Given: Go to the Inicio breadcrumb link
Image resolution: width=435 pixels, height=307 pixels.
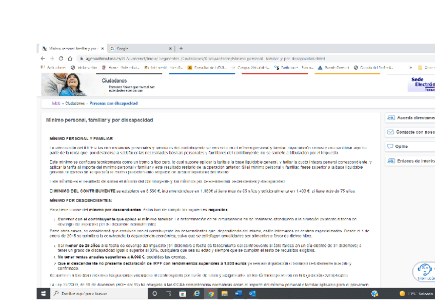Looking at the screenshot, I should (56, 104).
